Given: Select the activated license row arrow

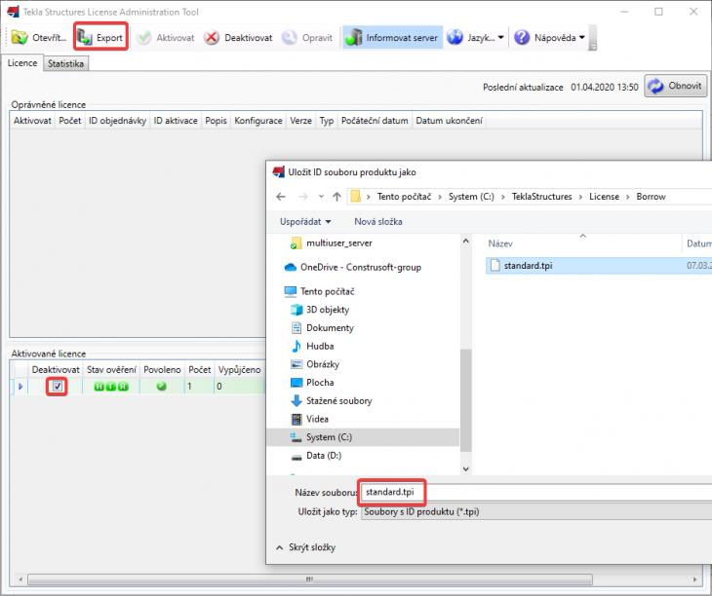Looking at the screenshot, I should coord(20,387).
